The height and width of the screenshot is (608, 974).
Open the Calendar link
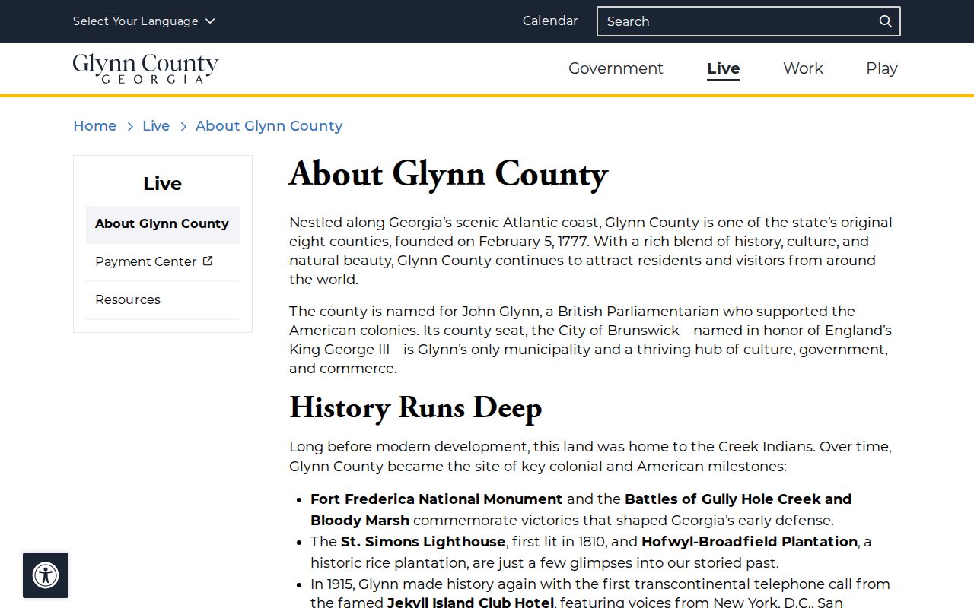(x=550, y=21)
